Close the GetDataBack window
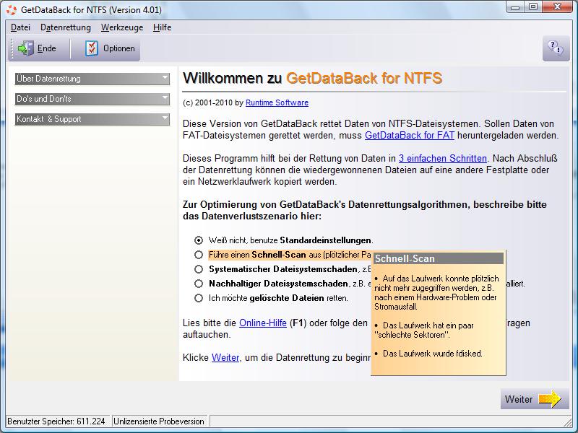Viewport: 578px width, 433px height. (557, 7)
